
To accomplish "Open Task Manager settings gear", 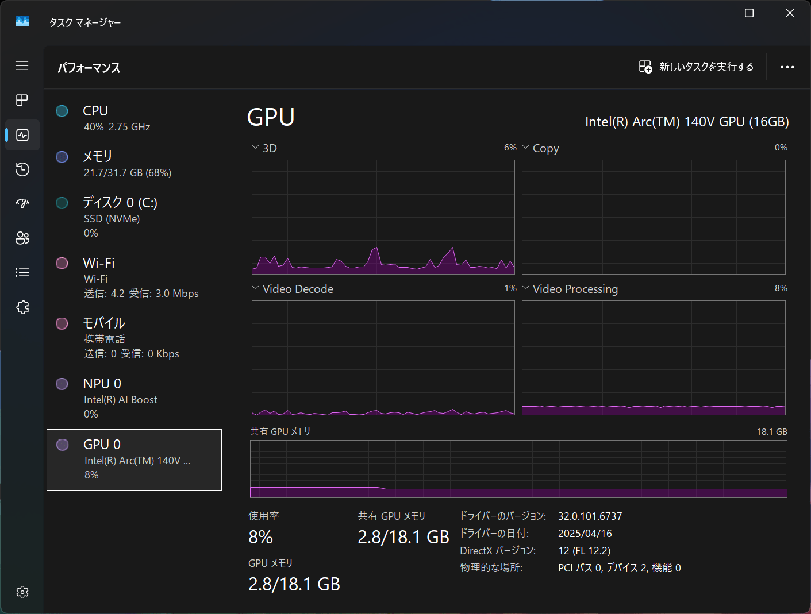I will [22, 592].
